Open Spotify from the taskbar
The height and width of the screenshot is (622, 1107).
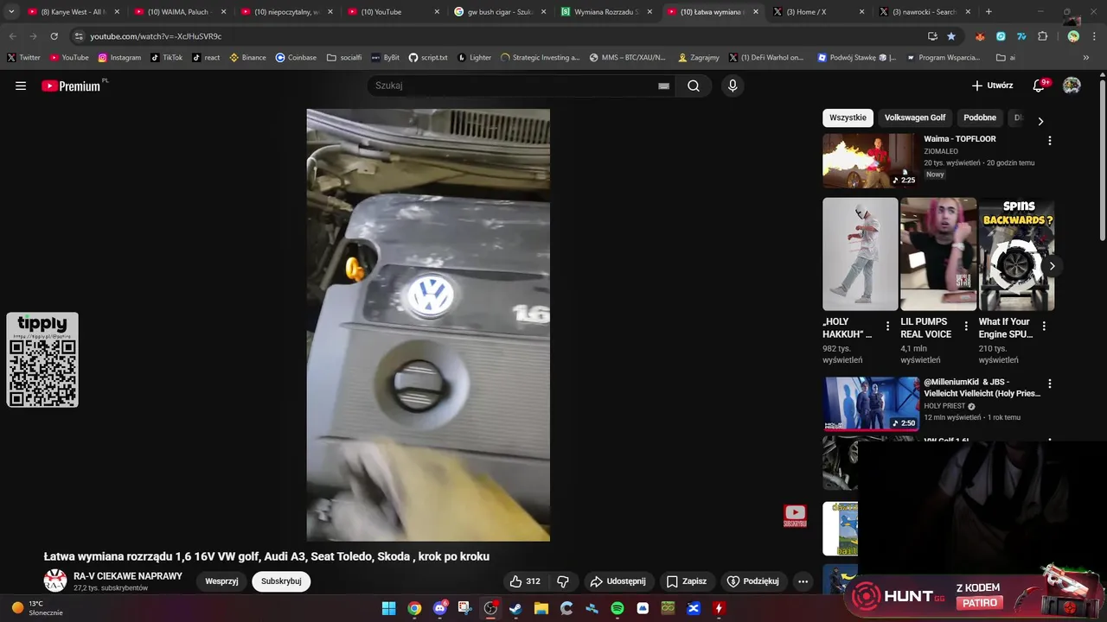tap(617, 608)
